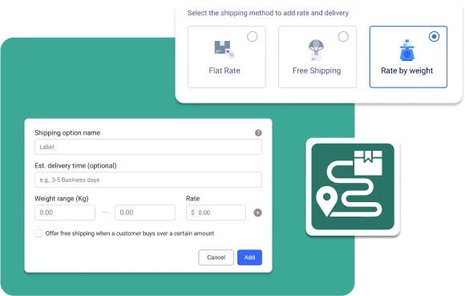The image size is (465, 296).
Task: Add another weight range row via plus icon
Action: pos(257,213)
